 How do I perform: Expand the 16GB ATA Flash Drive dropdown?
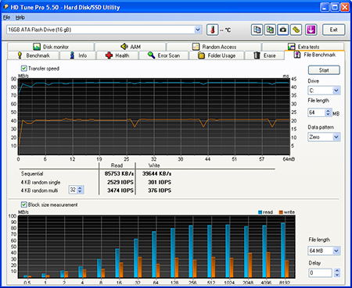pyautogui.click(x=198, y=30)
